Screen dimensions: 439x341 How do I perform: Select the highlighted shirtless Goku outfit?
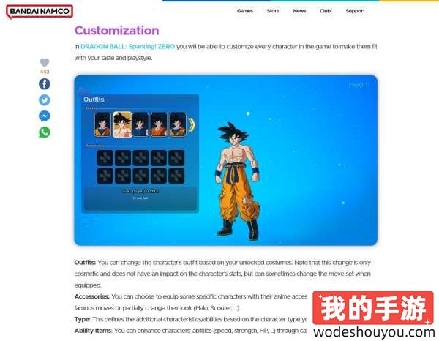click(x=121, y=124)
